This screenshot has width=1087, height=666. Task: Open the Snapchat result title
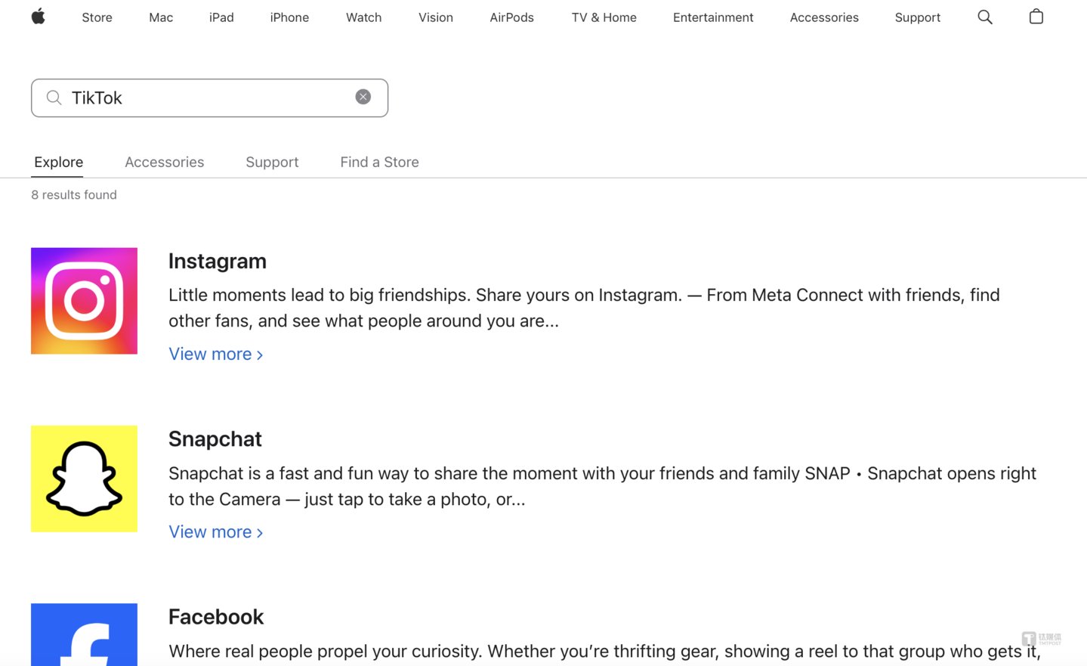click(x=215, y=439)
